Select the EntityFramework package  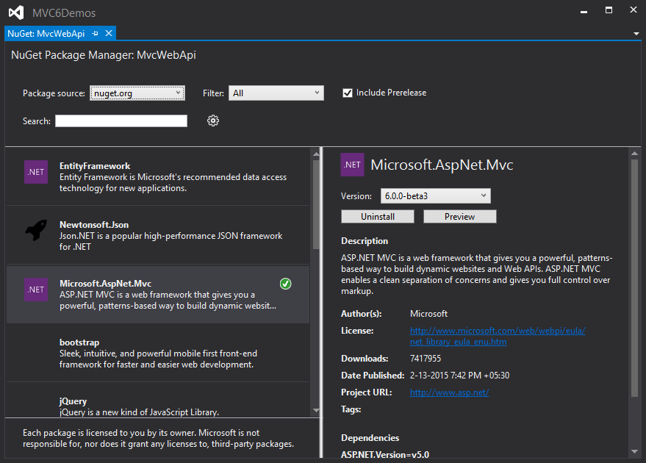[158, 176]
